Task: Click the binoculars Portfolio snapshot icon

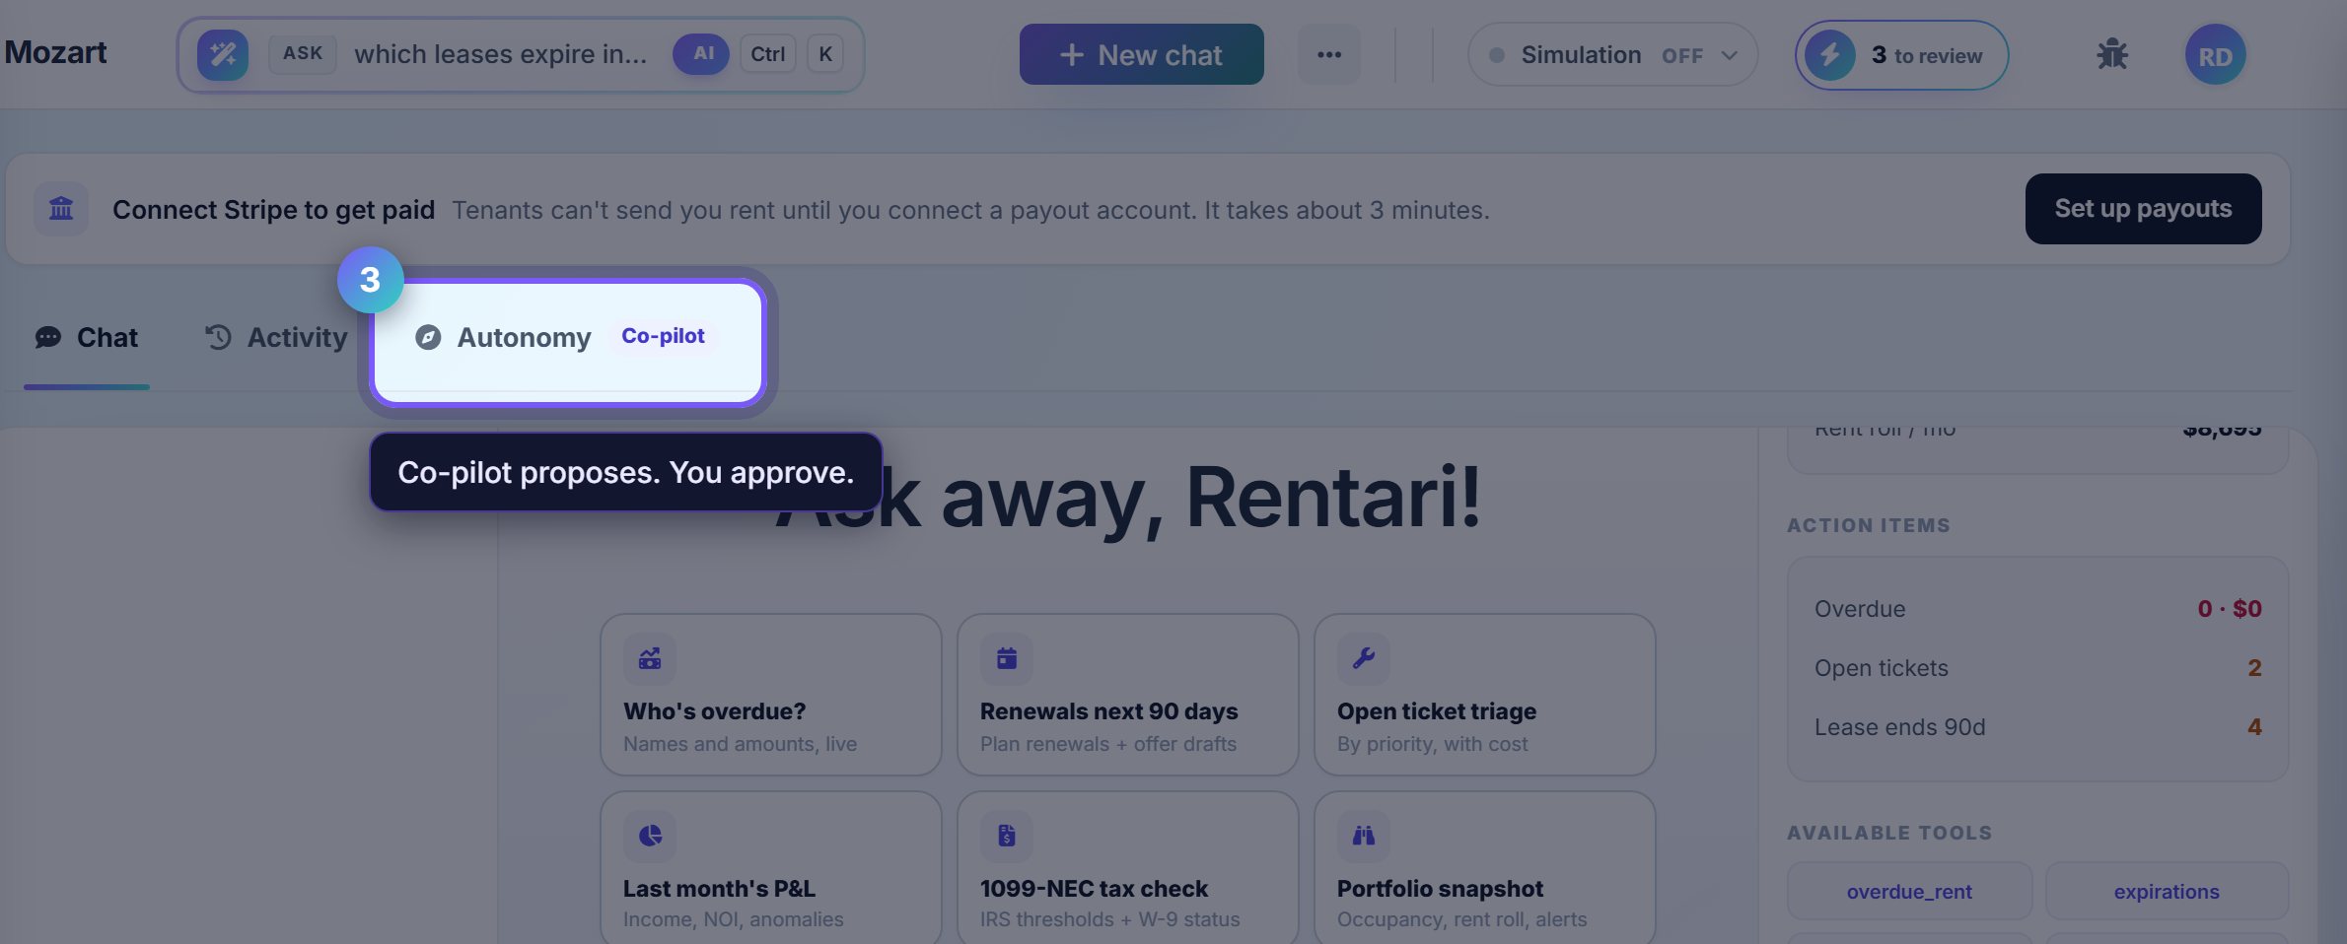Action: click(1364, 836)
